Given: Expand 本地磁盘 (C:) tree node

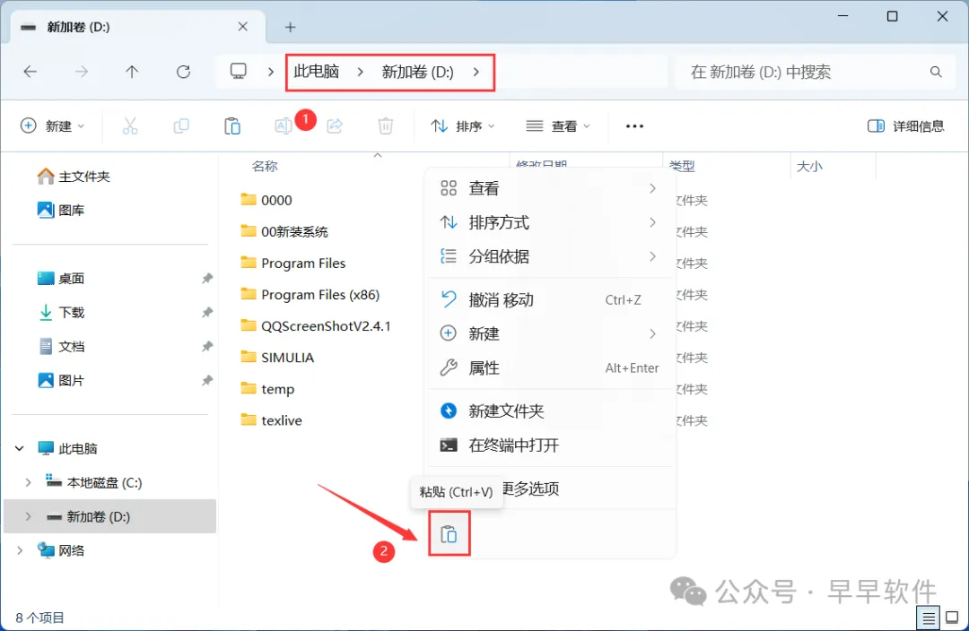Looking at the screenshot, I should pos(28,482).
